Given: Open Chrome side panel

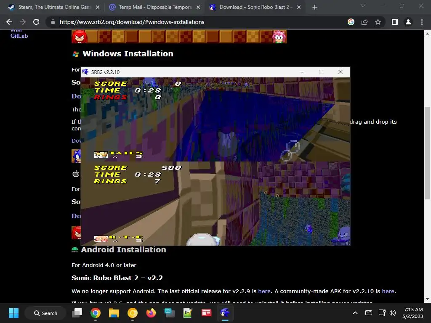Looking at the screenshot, I should point(395,22).
